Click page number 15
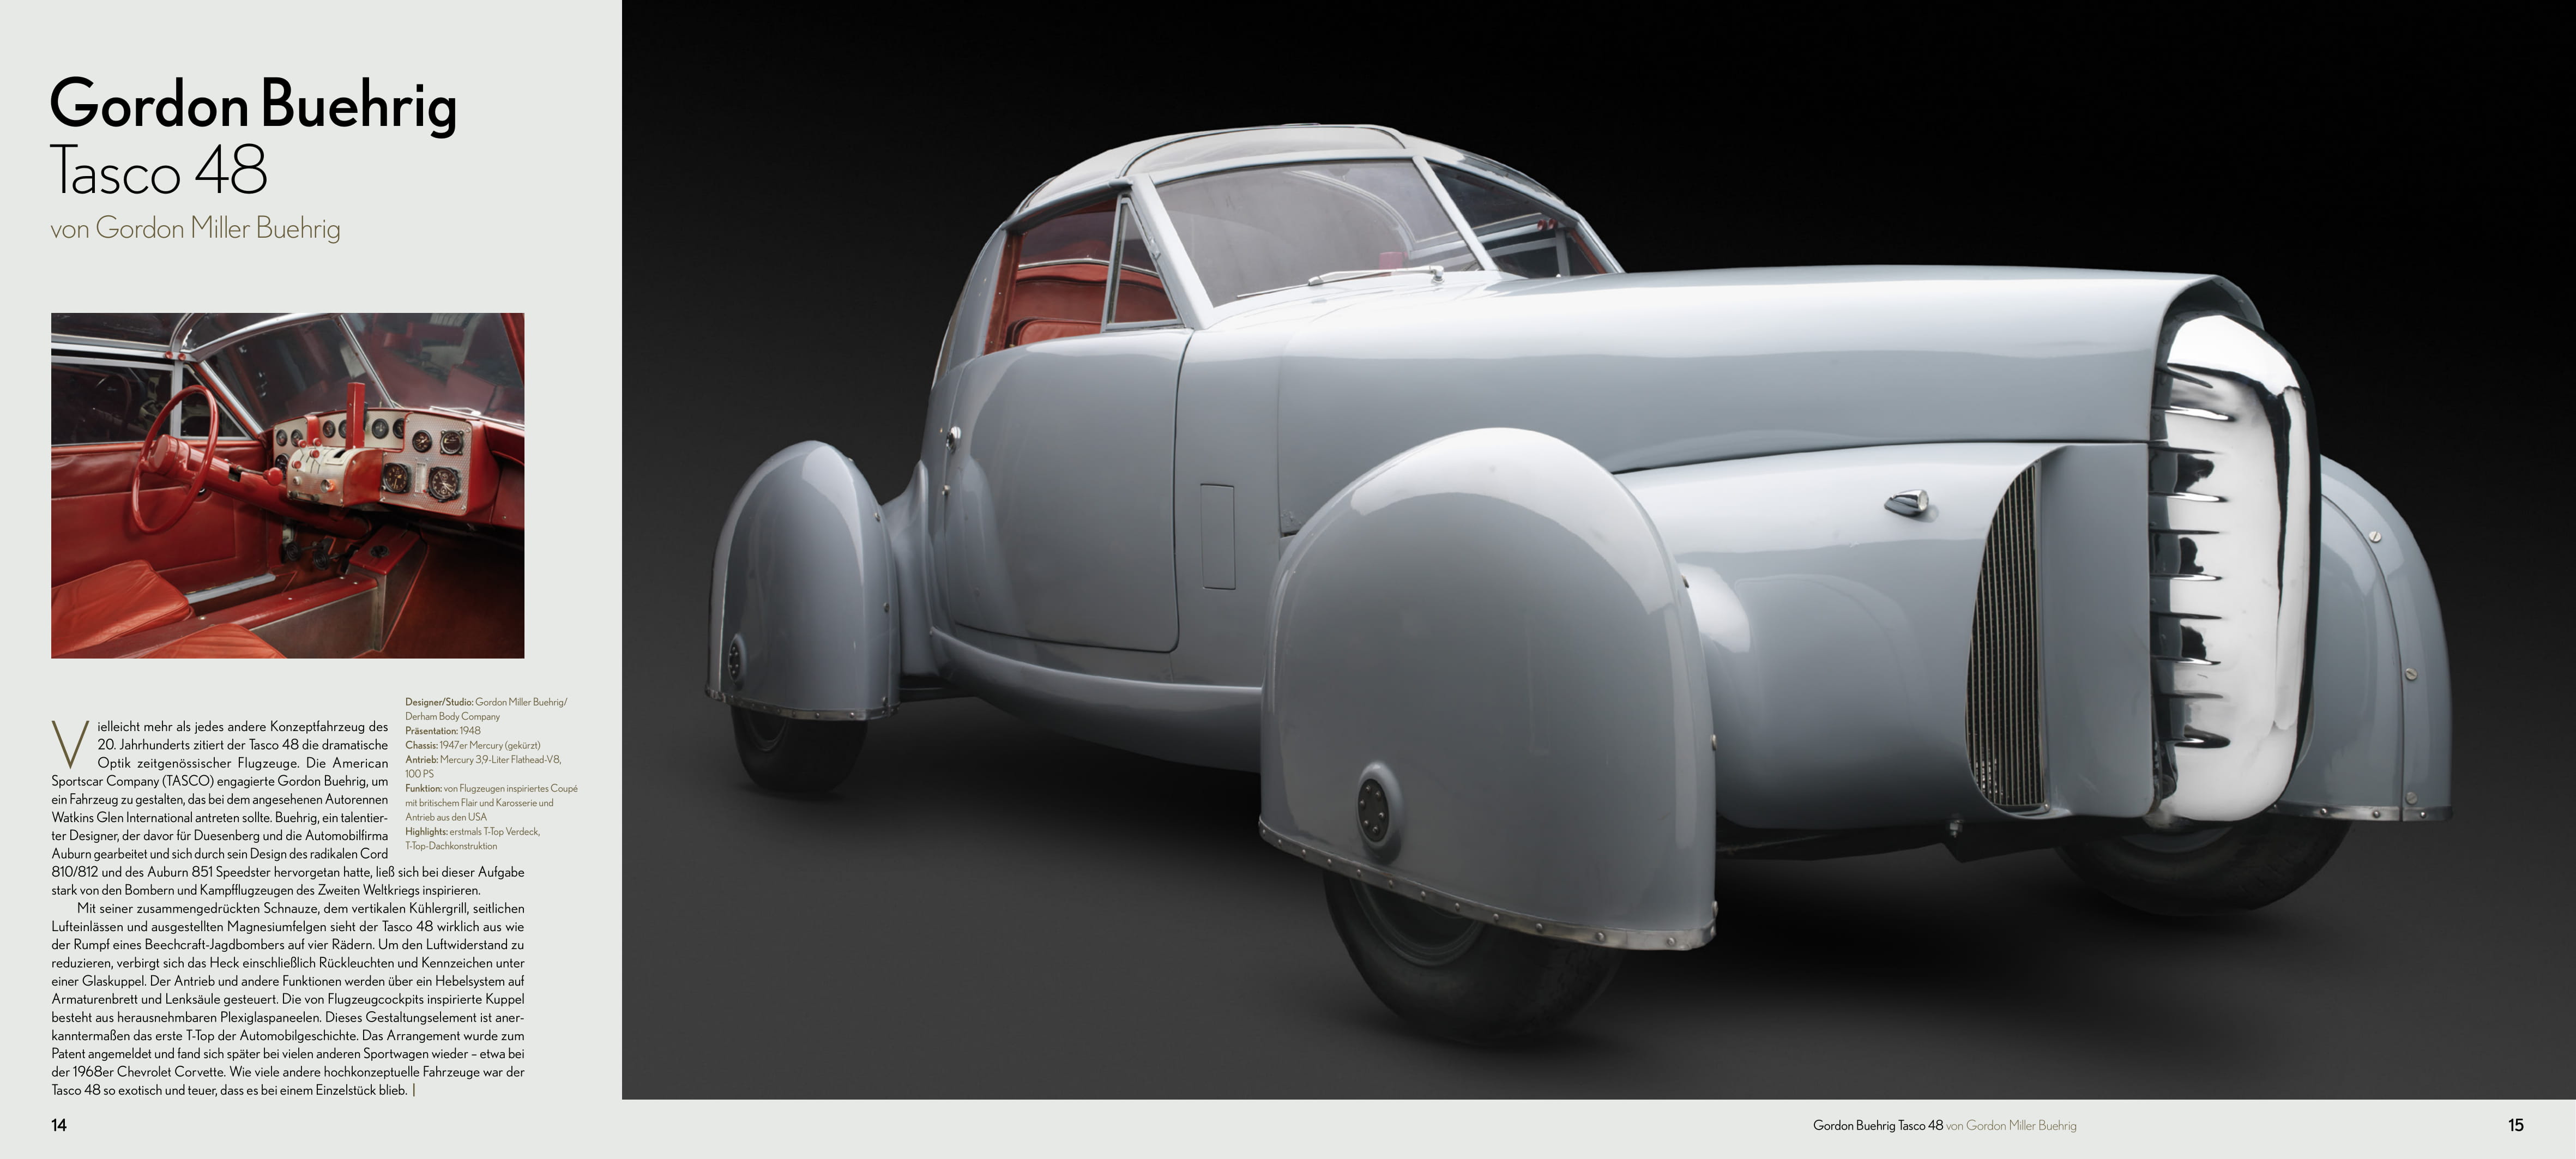This screenshot has width=2576, height=1159. 2516,1125
